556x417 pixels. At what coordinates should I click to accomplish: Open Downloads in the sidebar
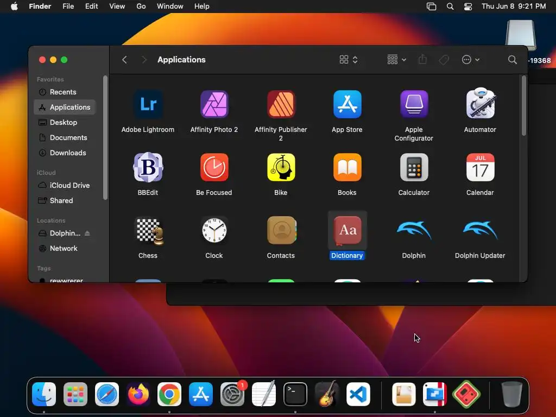pyautogui.click(x=65, y=153)
